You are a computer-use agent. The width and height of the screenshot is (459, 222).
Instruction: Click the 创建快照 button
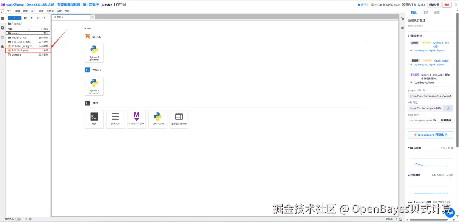434,5
